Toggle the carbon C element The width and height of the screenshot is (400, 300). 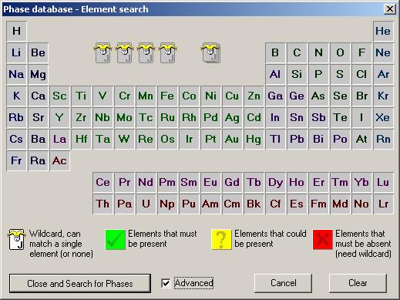[x=297, y=52]
